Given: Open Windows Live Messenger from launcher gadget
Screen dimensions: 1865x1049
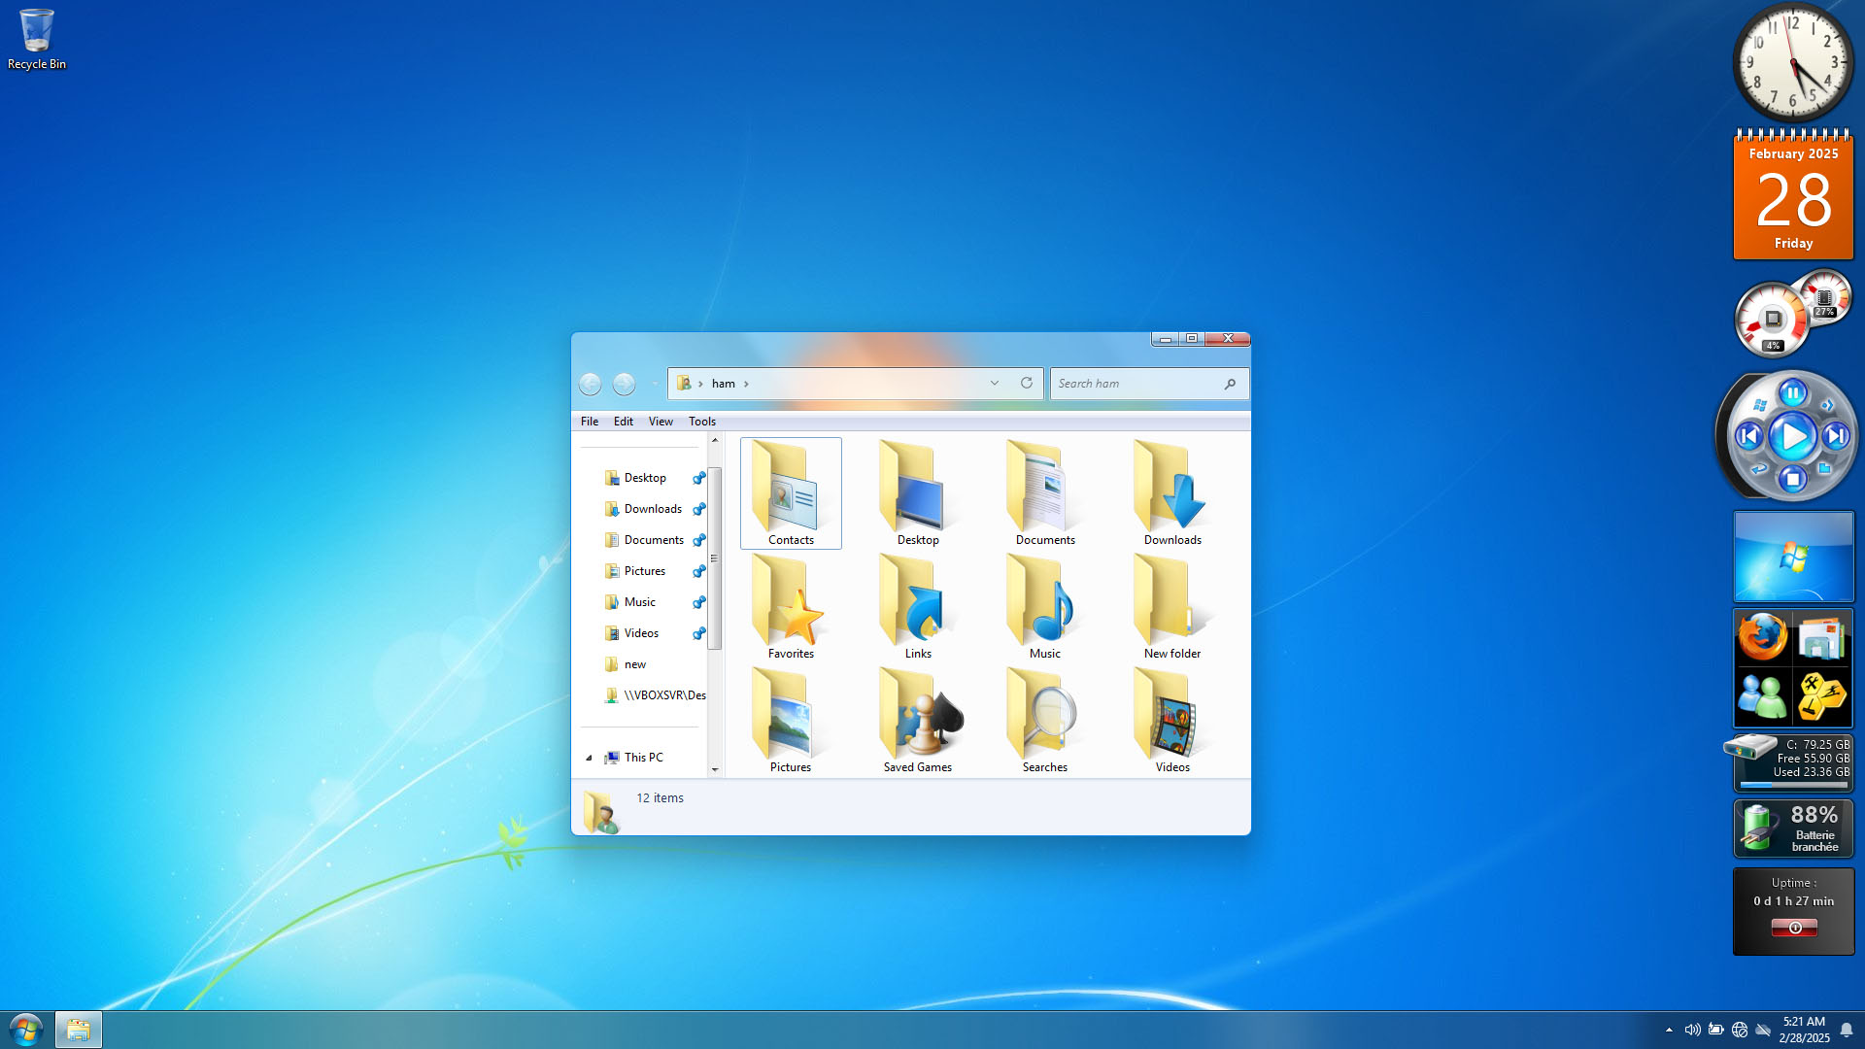Looking at the screenshot, I should tap(1762, 696).
